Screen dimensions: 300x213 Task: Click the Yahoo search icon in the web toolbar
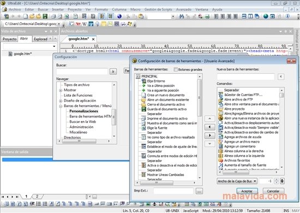click(x=78, y=24)
